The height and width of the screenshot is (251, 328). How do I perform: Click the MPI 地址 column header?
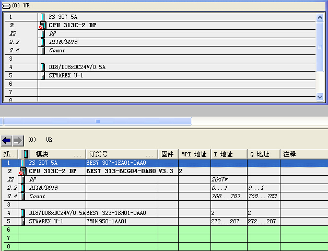194,154
